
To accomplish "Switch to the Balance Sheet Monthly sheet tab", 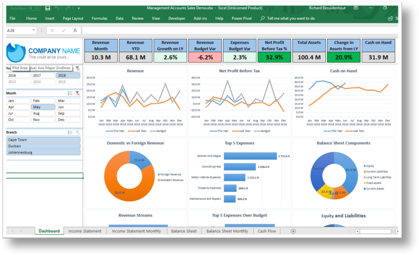I will click(227, 231).
